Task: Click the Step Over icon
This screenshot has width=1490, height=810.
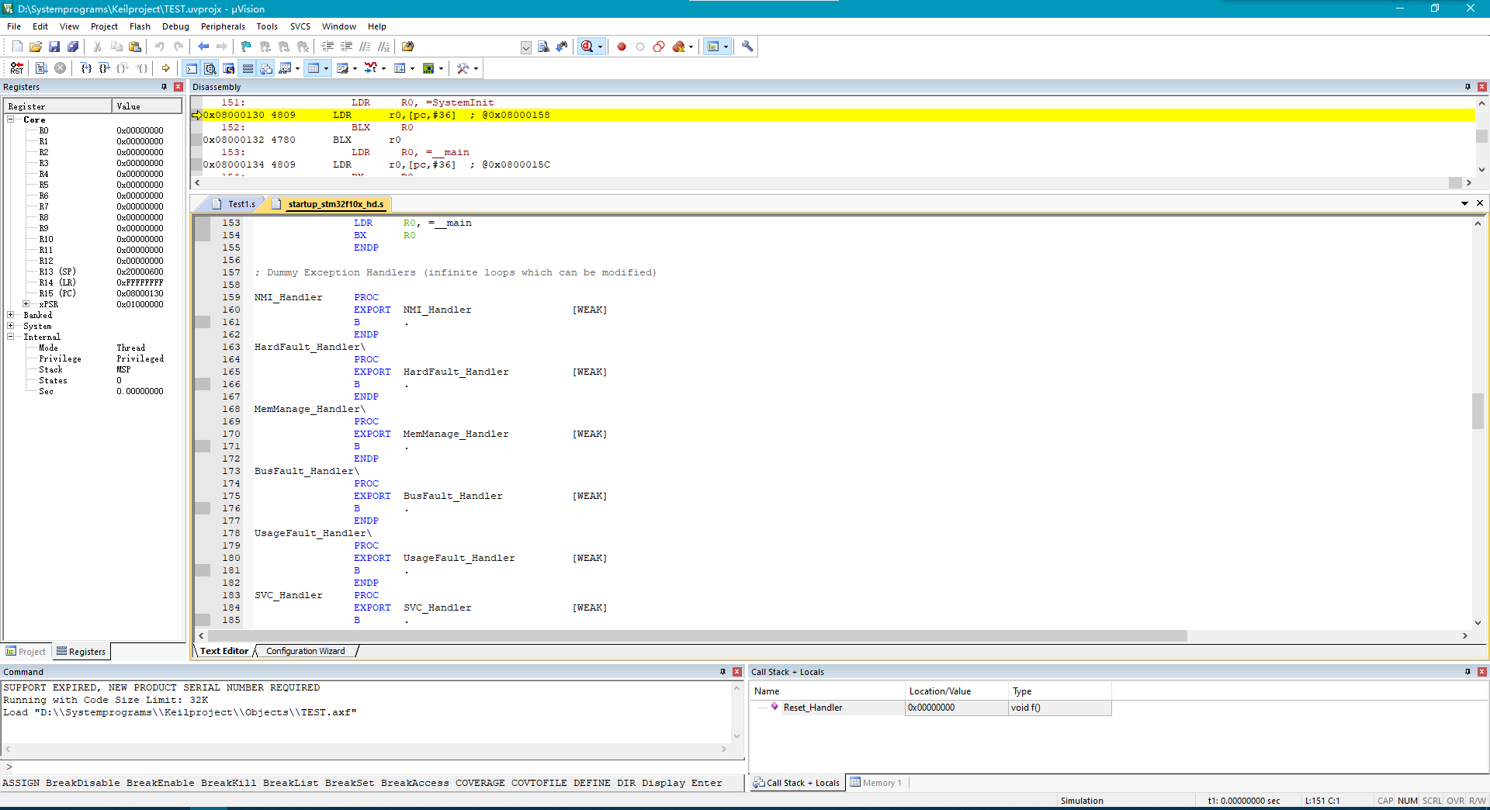Action: (x=105, y=68)
